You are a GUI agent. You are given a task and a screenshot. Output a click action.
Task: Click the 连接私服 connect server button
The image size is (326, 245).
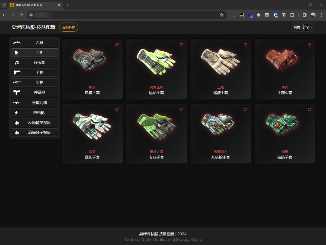pos(68,27)
